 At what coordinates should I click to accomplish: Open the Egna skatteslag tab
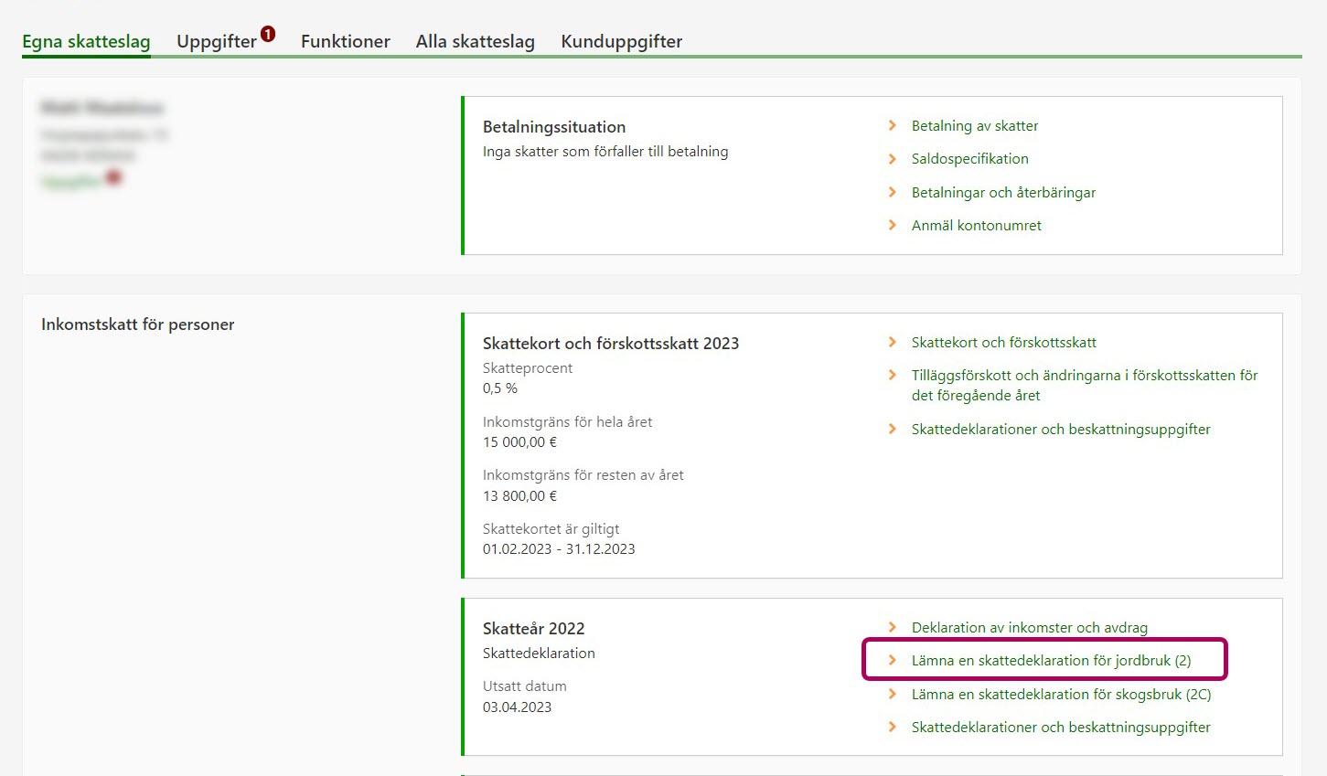(86, 41)
